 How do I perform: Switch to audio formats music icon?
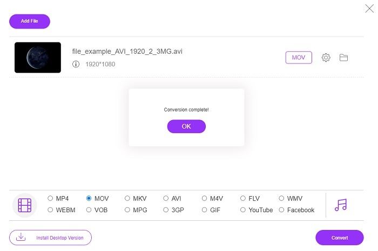pos(341,205)
